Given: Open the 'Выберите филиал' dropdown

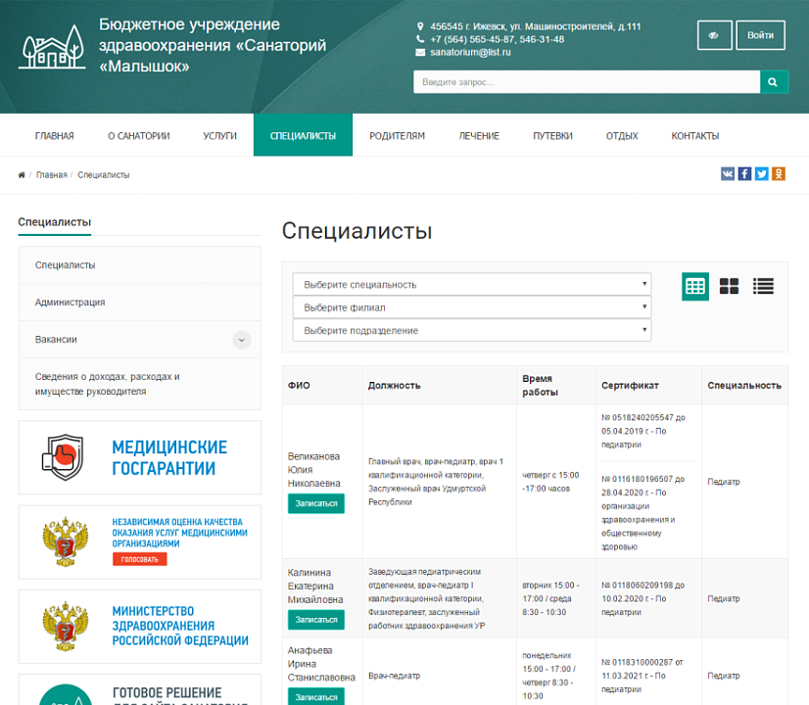Looking at the screenshot, I should (471, 307).
